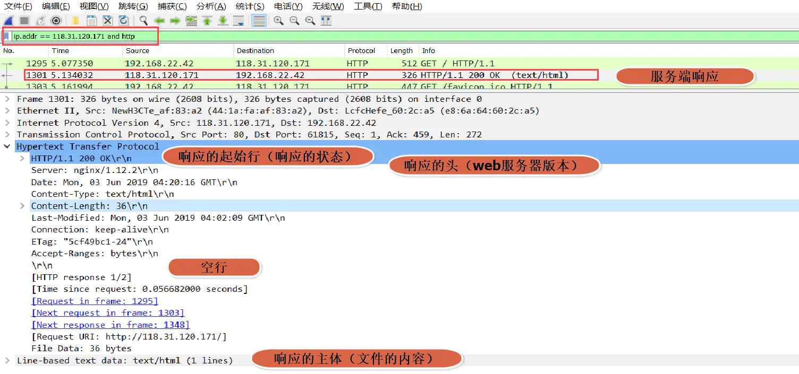Screen dimensions: 799x374
Task: Save the capture file
Action: pos(92,21)
